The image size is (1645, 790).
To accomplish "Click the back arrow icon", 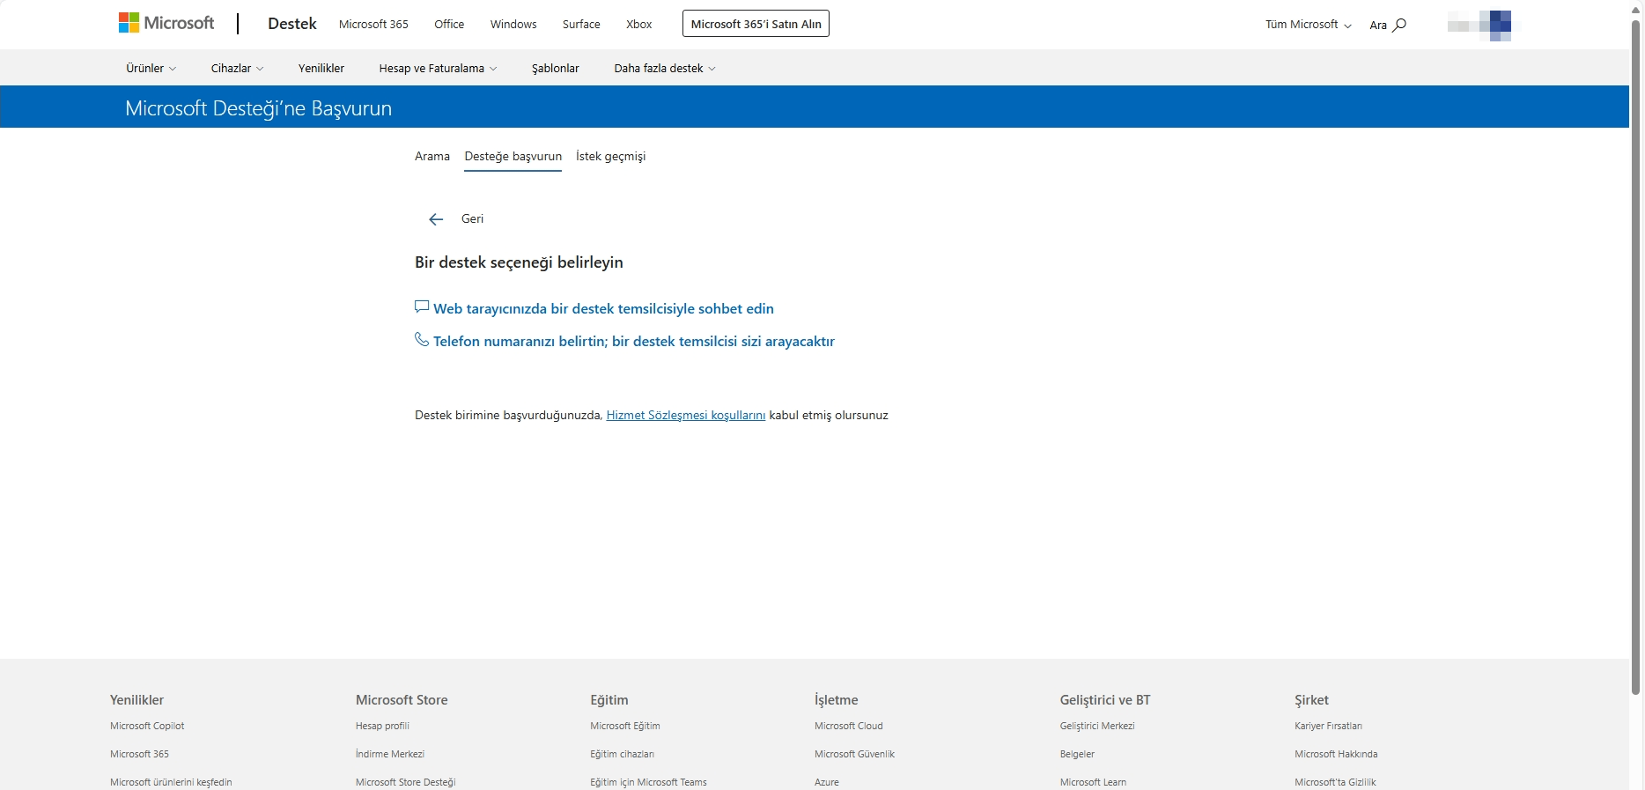I will [x=436, y=219].
